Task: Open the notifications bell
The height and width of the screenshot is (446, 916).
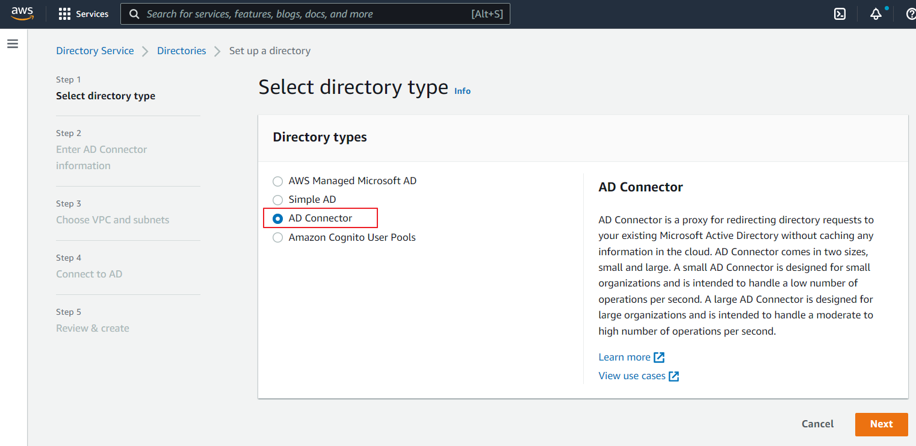Action: pos(876,14)
